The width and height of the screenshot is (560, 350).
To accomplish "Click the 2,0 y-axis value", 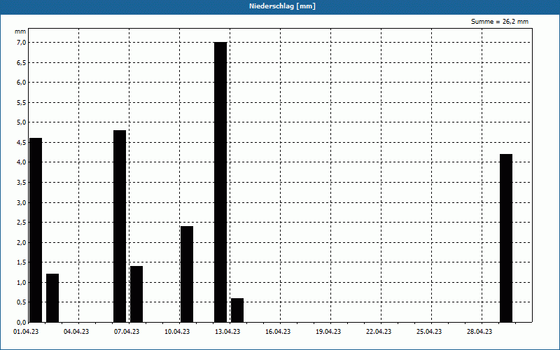I will [21, 242].
